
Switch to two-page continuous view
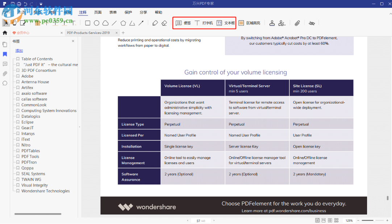(x=336, y=220)
